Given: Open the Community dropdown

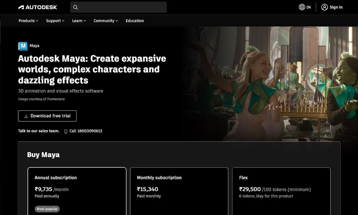Looking at the screenshot, I should tap(106, 21).
